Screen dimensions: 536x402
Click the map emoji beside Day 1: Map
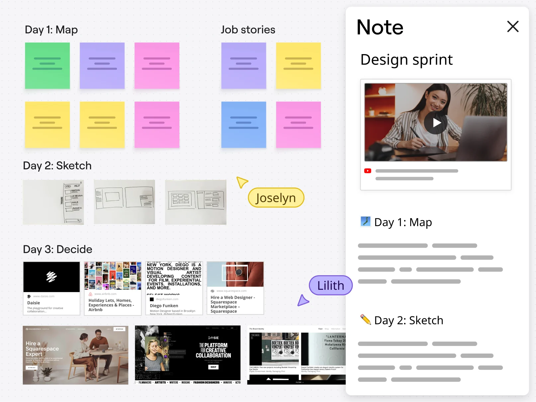pos(365,221)
